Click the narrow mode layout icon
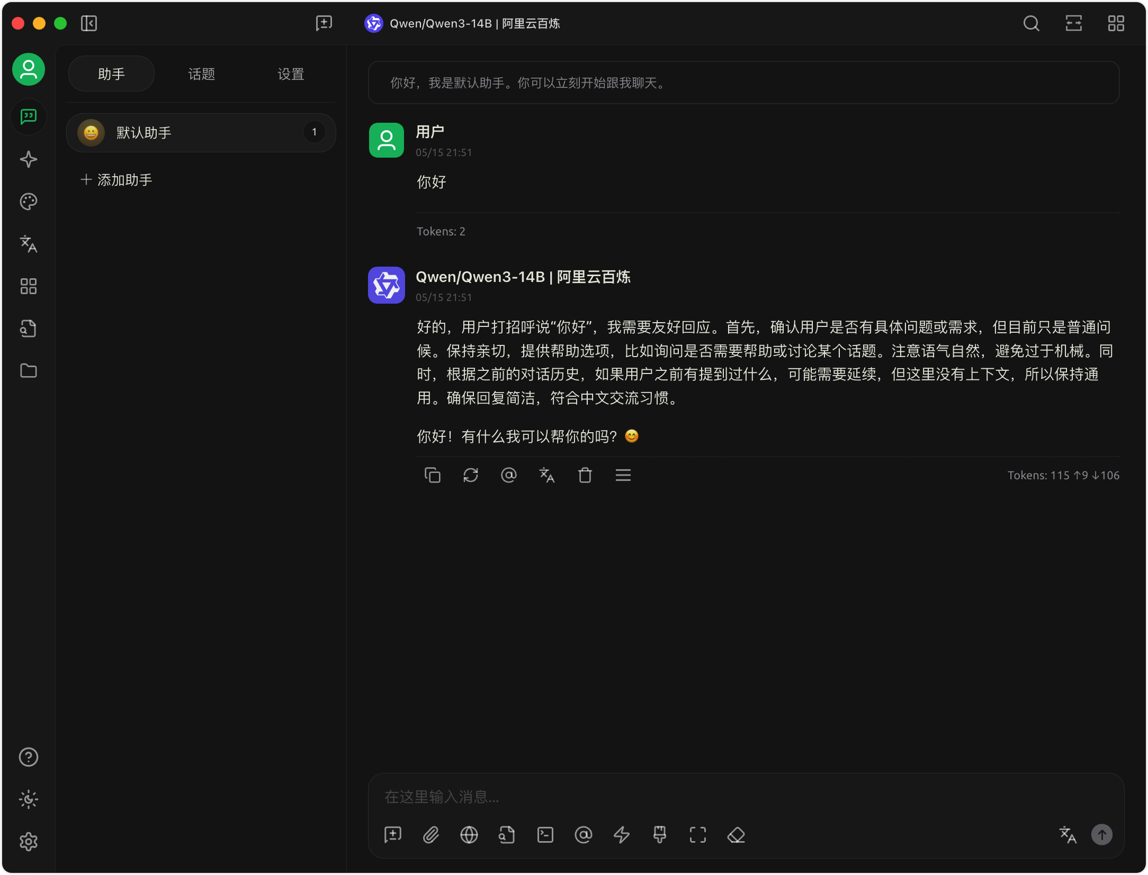1148x875 pixels. click(1074, 23)
